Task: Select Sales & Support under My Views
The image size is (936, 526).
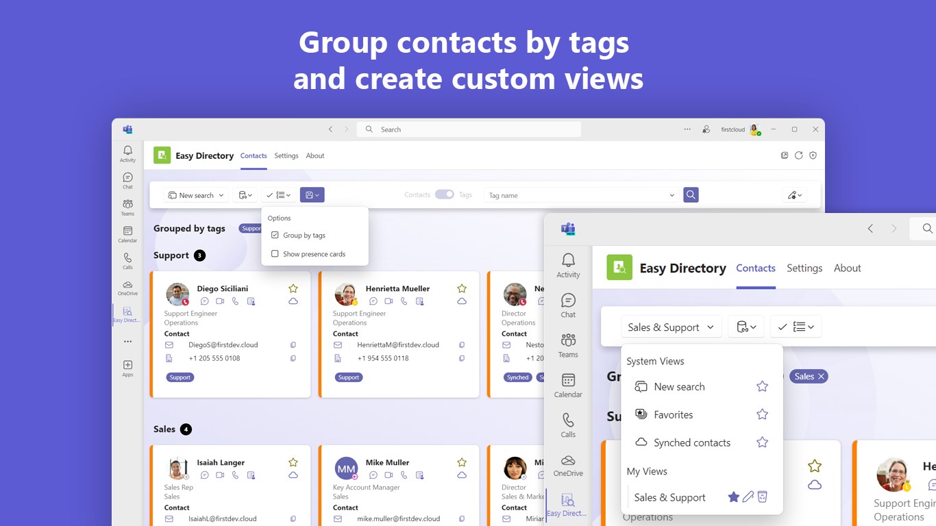Action: coord(670,497)
